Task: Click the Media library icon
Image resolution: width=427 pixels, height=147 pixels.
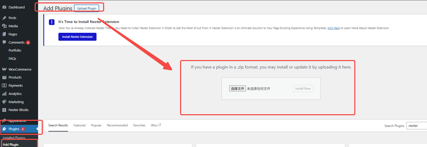Action: [4, 26]
